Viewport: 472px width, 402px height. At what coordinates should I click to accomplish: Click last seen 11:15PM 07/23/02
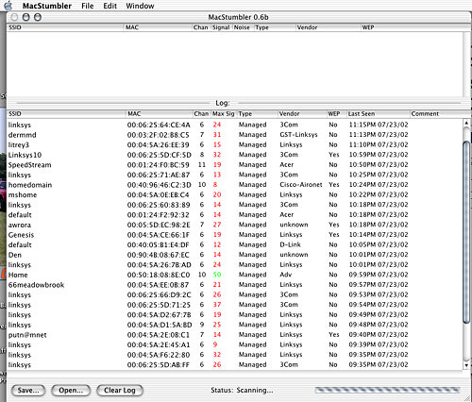(x=379, y=125)
